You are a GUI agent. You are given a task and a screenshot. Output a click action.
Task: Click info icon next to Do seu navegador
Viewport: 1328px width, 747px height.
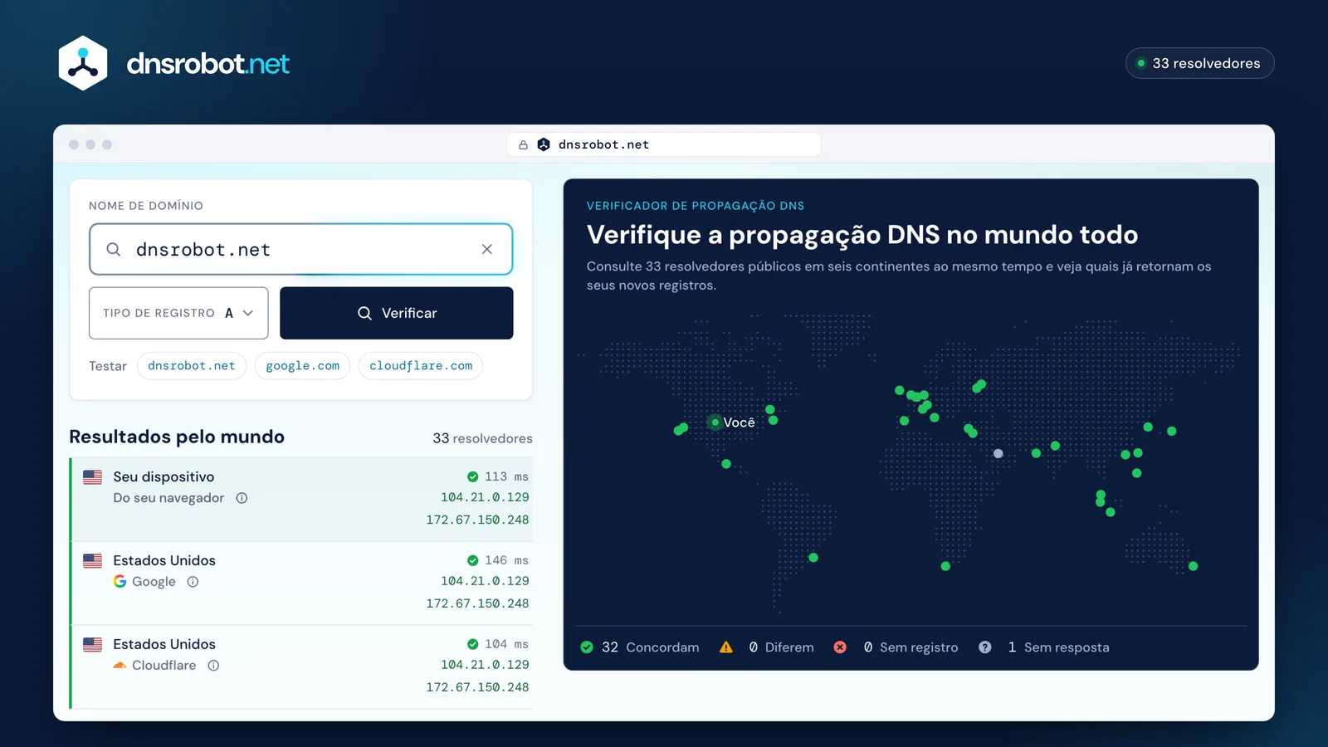242,498
